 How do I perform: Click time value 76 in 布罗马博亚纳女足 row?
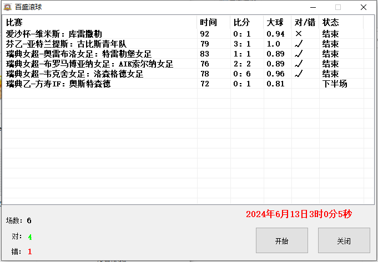coord(204,64)
